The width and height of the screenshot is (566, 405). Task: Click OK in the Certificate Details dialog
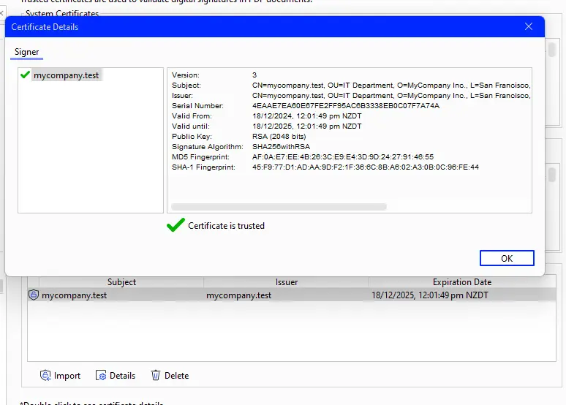coord(507,258)
